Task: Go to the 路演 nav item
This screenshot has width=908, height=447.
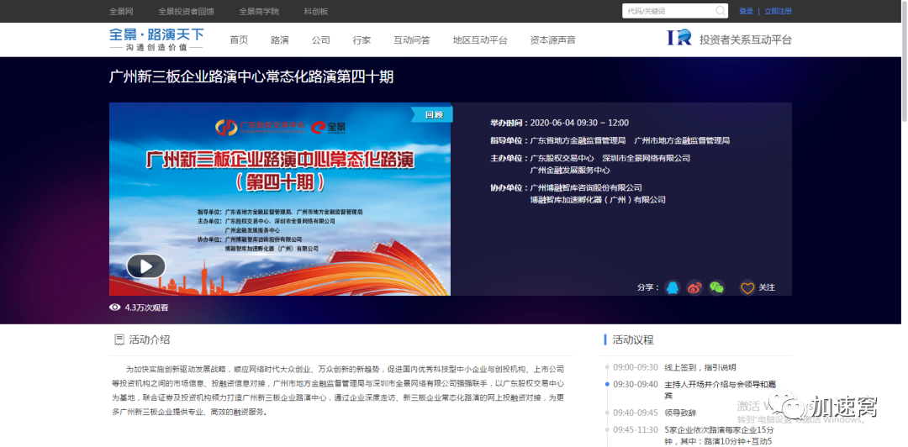Action: tap(280, 40)
